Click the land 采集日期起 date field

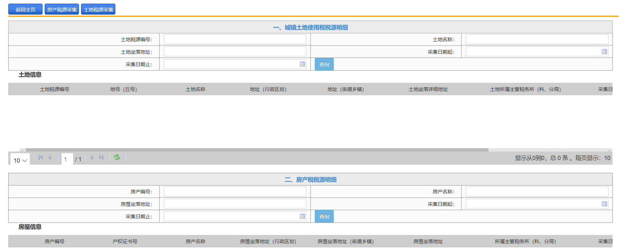point(537,51)
